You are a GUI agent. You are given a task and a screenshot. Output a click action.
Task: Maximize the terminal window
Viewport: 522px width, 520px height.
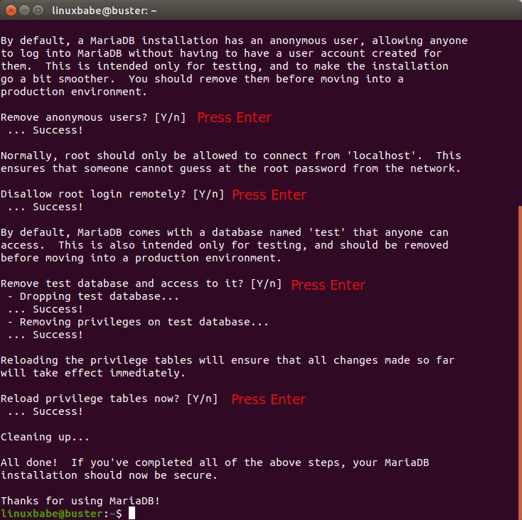click(x=39, y=11)
